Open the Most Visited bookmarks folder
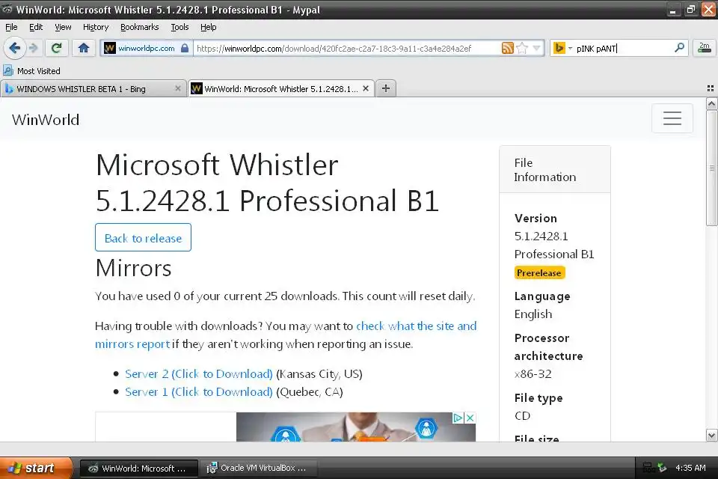This screenshot has width=718, height=479. [31, 70]
